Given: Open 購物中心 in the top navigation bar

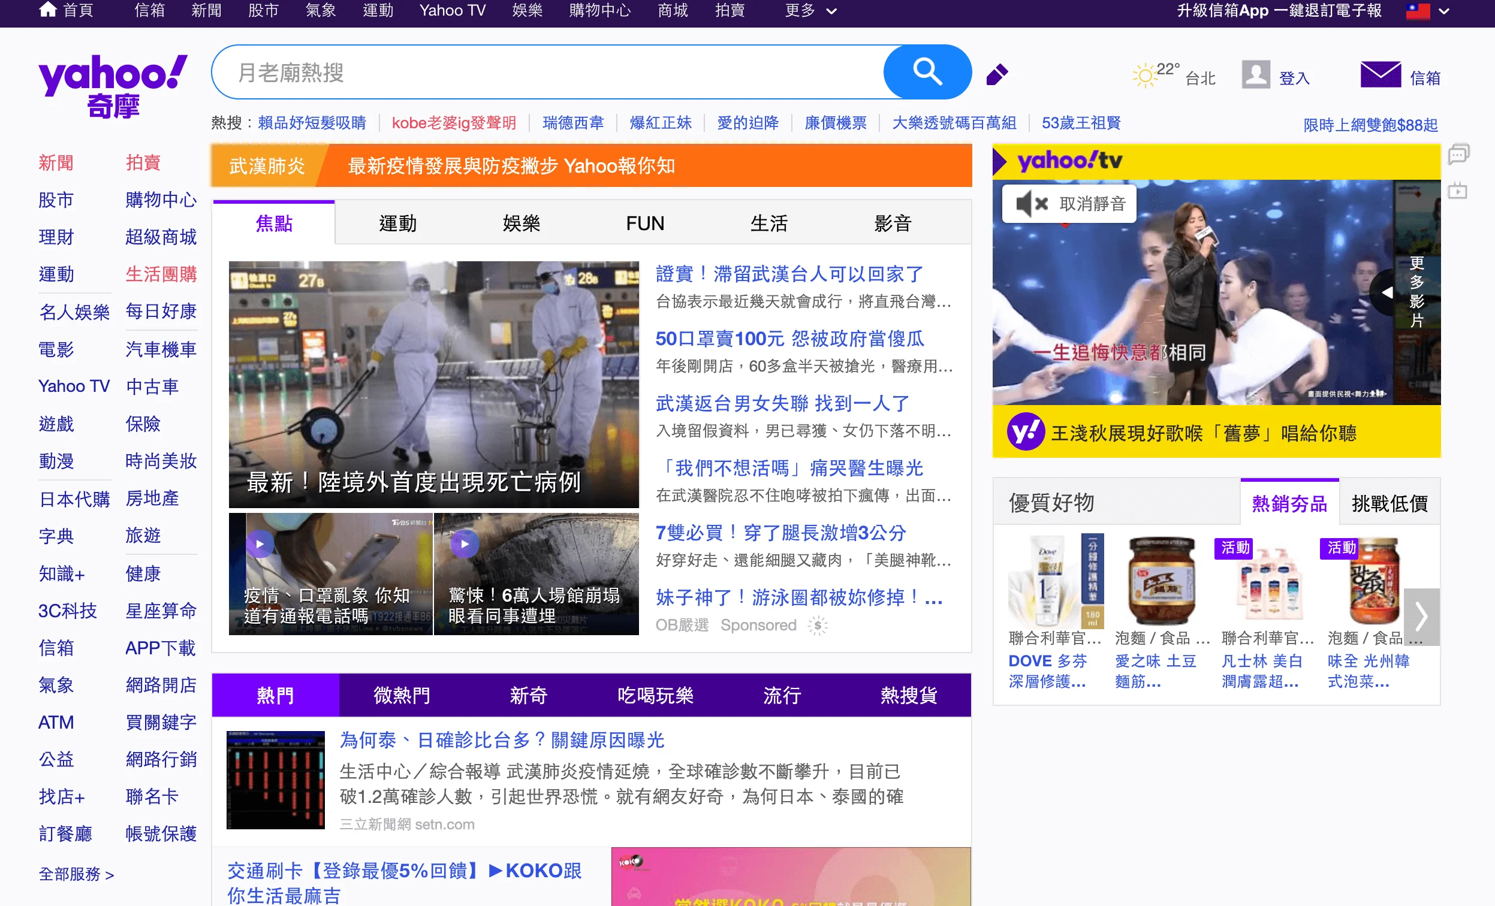Looking at the screenshot, I should [x=599, y=10].
